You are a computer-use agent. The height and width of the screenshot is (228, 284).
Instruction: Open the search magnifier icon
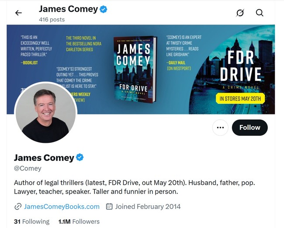pyautogui.click(x=260, y=13)
